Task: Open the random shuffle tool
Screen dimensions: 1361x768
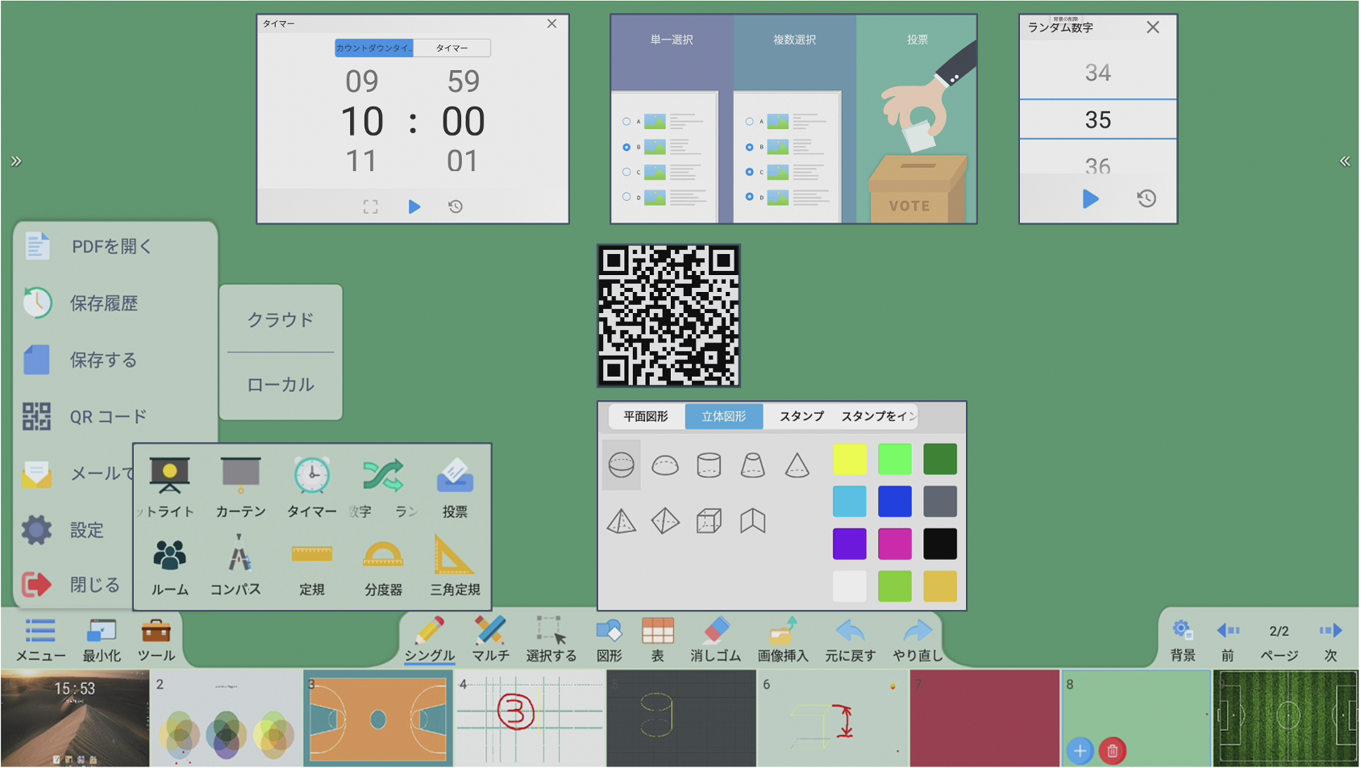Action: [x=383, y=487]
